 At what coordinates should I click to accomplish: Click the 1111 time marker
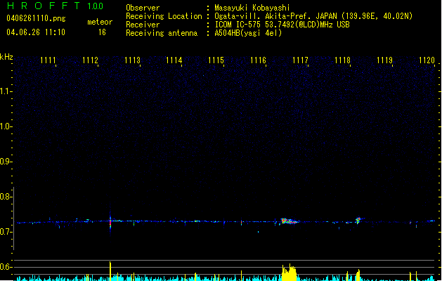pos(48,60)
